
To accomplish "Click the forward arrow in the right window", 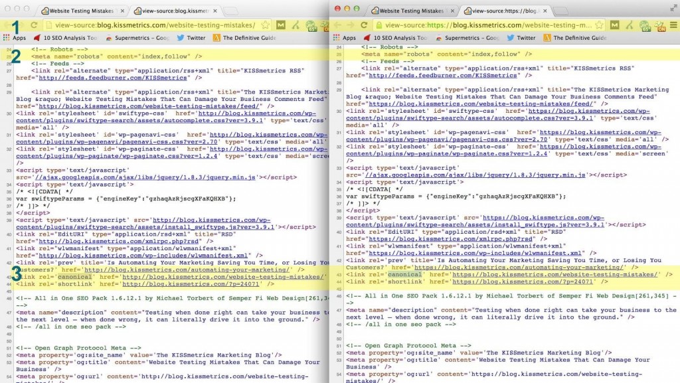I will coord(351,25).
